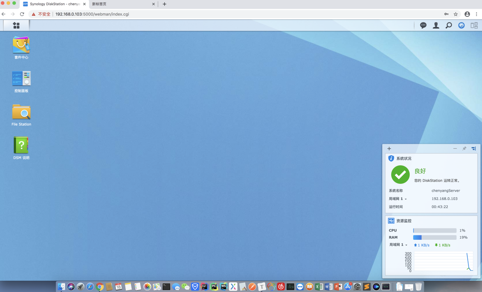
Task: Open Safari from the Dock
Action: [x=90, y=287]
